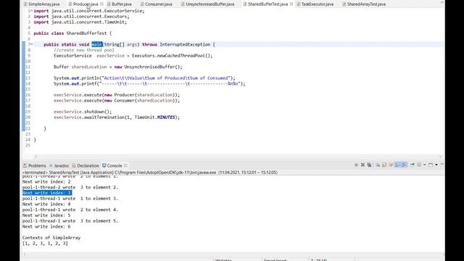
Task: Switch to SimpleArray.java tab
Action: coord(41,4)
